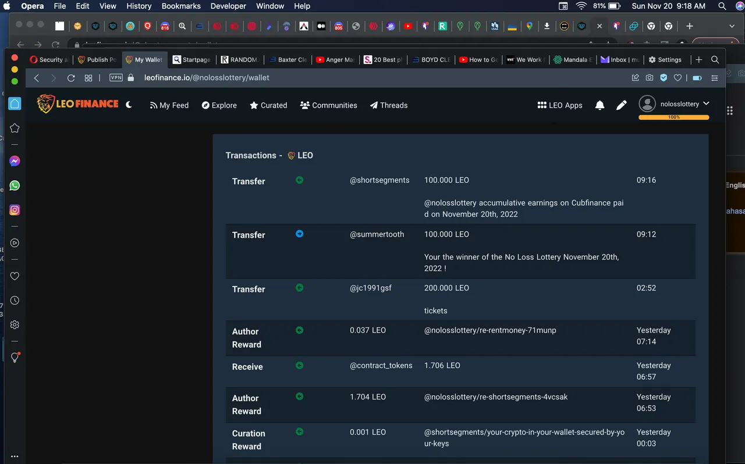Open the Bookmarks menu in menu bar

[181, 6]
